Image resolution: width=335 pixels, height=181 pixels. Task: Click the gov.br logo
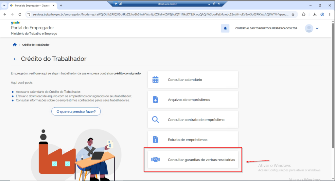coord(16,23)
